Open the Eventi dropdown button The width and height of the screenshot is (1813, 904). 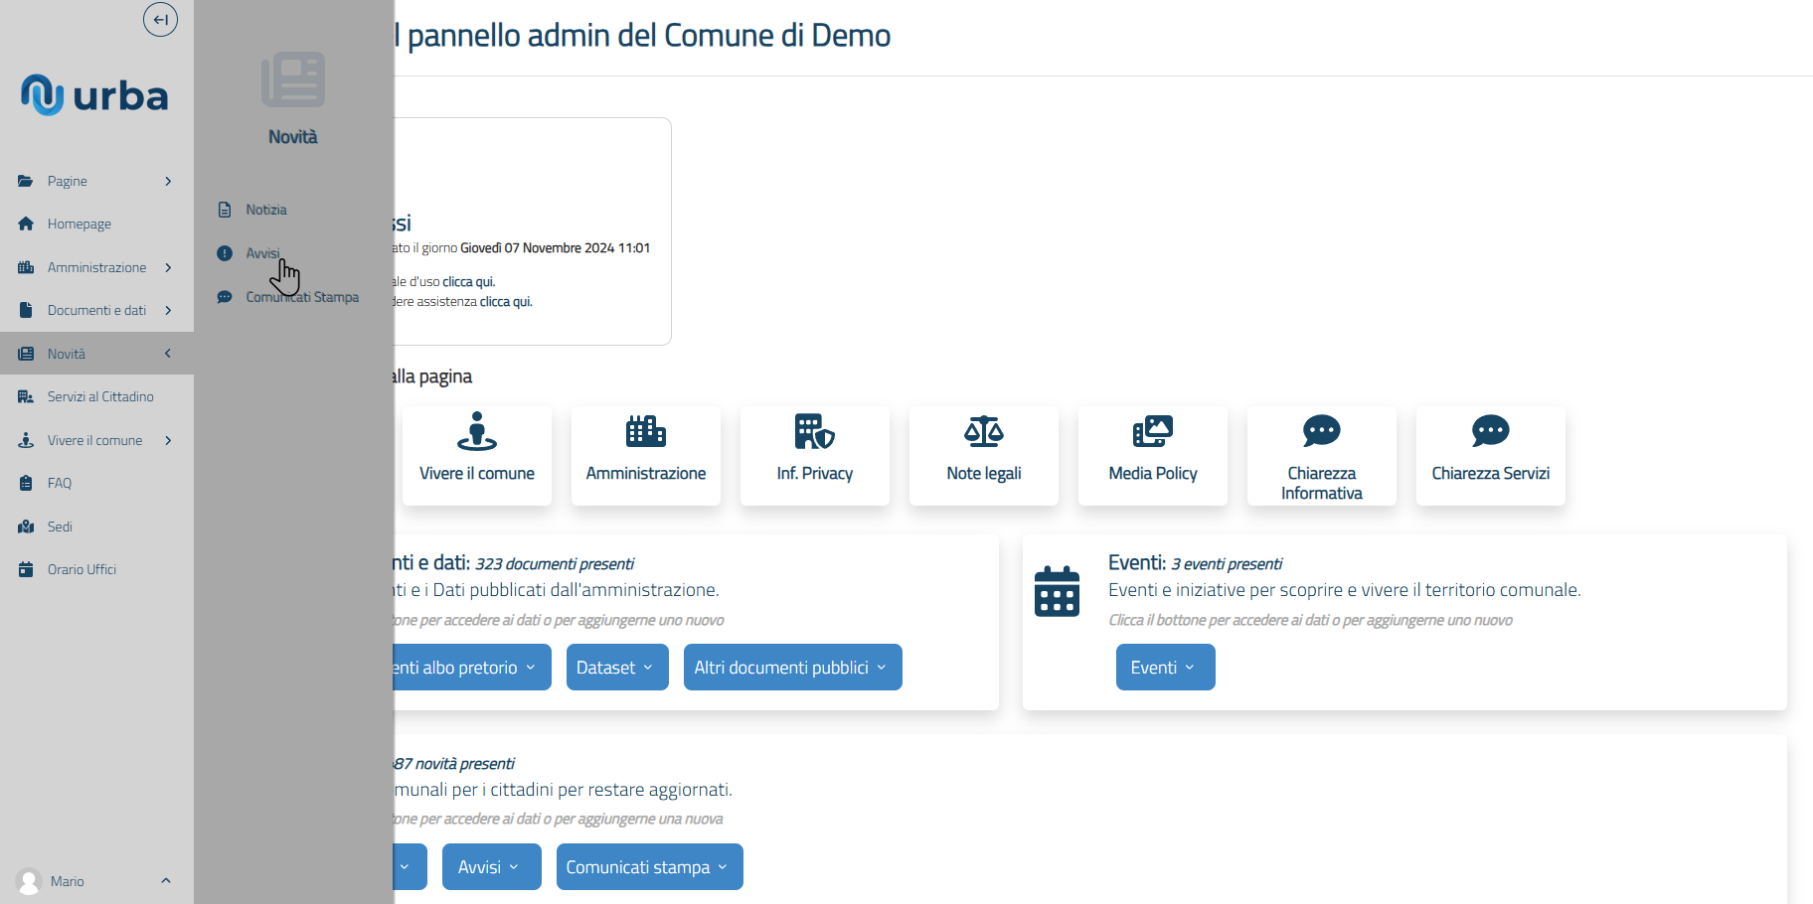point(1165,668)
